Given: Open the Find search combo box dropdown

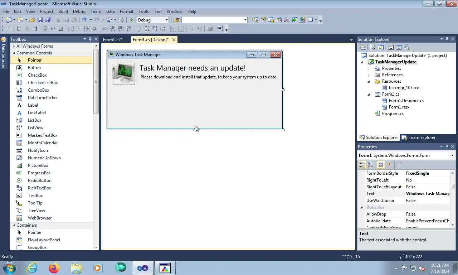Looking at the screenshot, I should tap(245, 20).
